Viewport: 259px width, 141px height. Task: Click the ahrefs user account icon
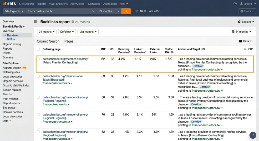tap(241, 4)
